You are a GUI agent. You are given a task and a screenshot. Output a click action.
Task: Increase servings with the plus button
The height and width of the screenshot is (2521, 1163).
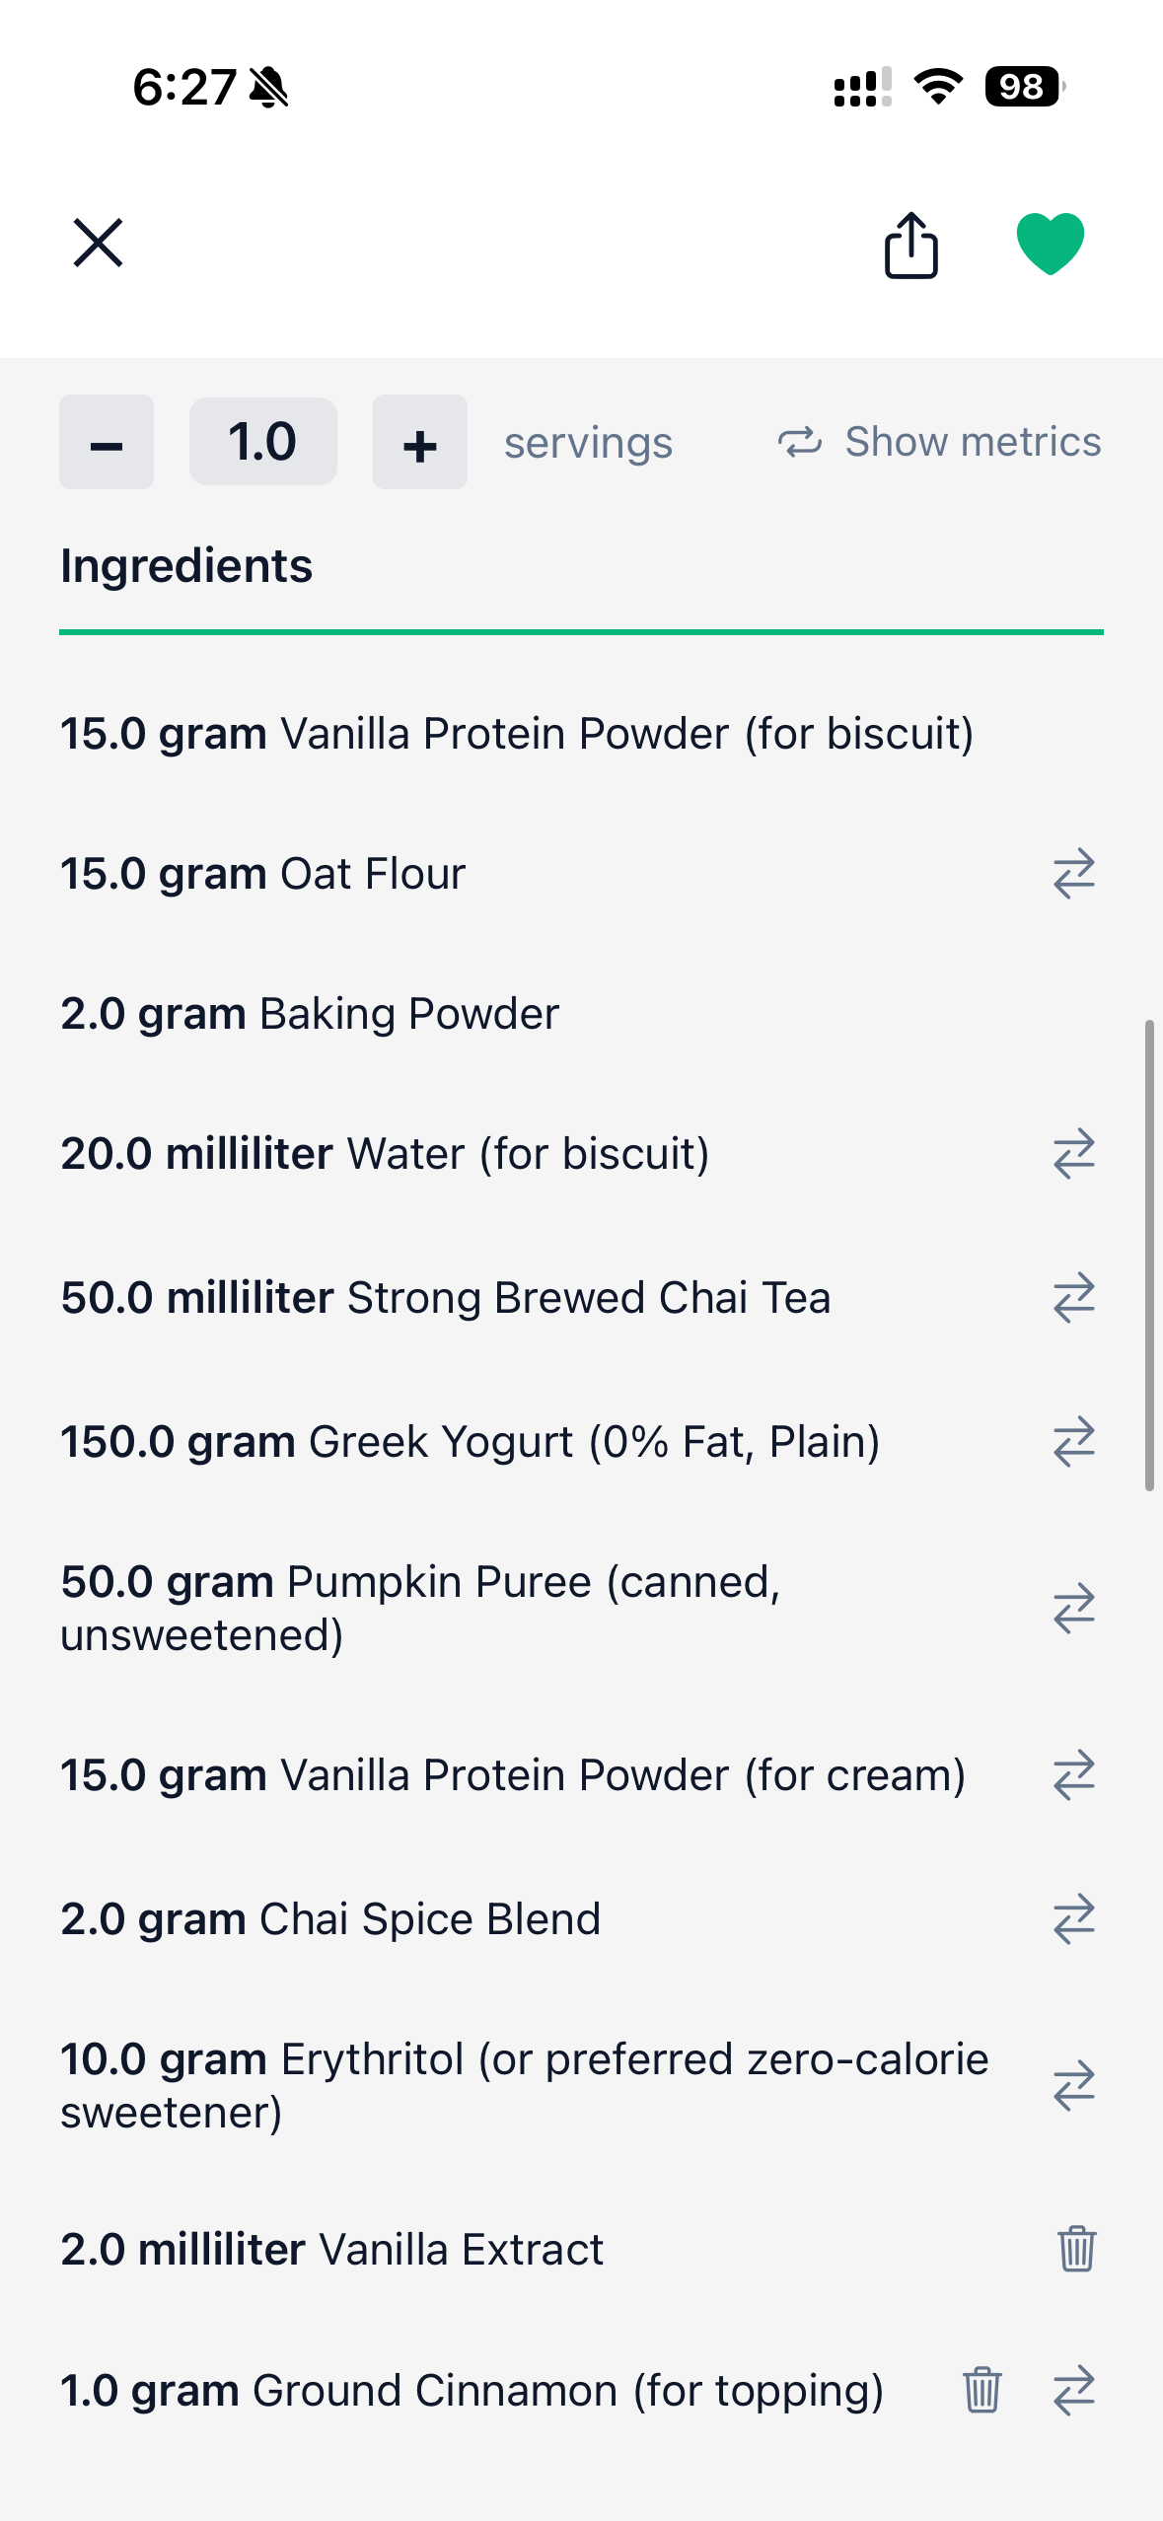(x=419, y=443)
